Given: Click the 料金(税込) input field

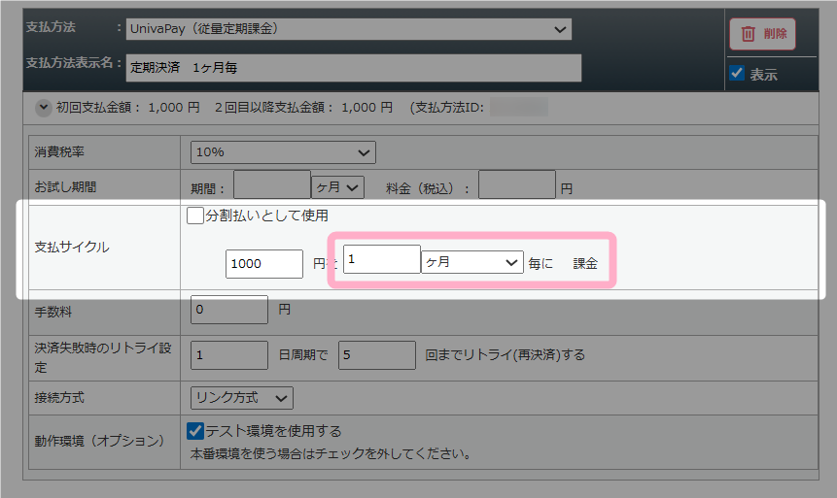Looking at the screenshot, I should 516,187.
